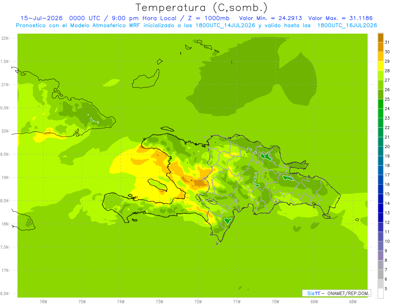
Task: Click the legend value '25'
Action: (387, 99)
